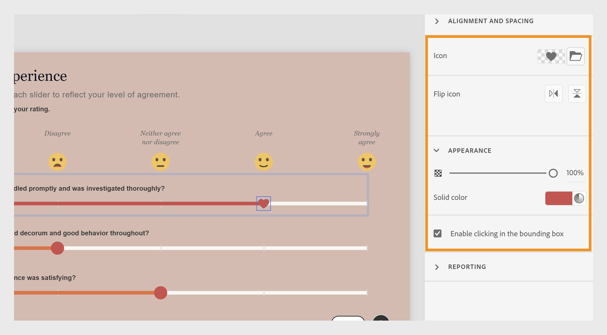607x335 pixels.
Task: Click the 'your rating.' bold text
Action: 32,109
